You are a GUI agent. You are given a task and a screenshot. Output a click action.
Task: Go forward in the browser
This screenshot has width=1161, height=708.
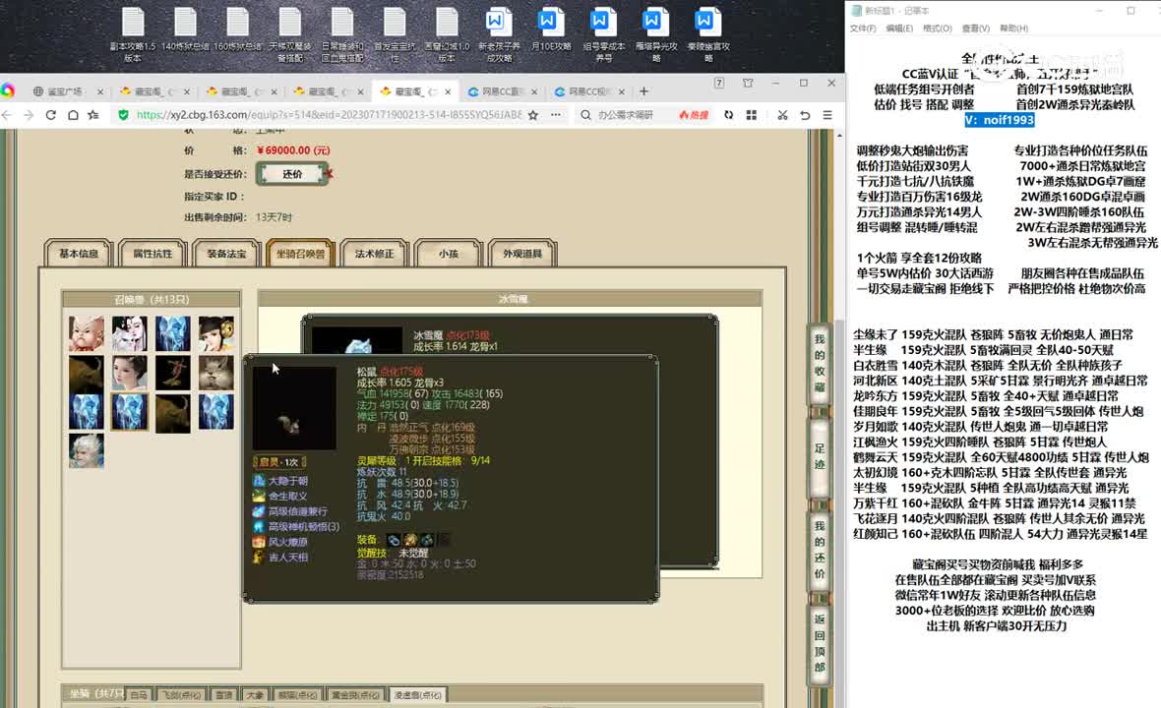(x=29, y=115)
